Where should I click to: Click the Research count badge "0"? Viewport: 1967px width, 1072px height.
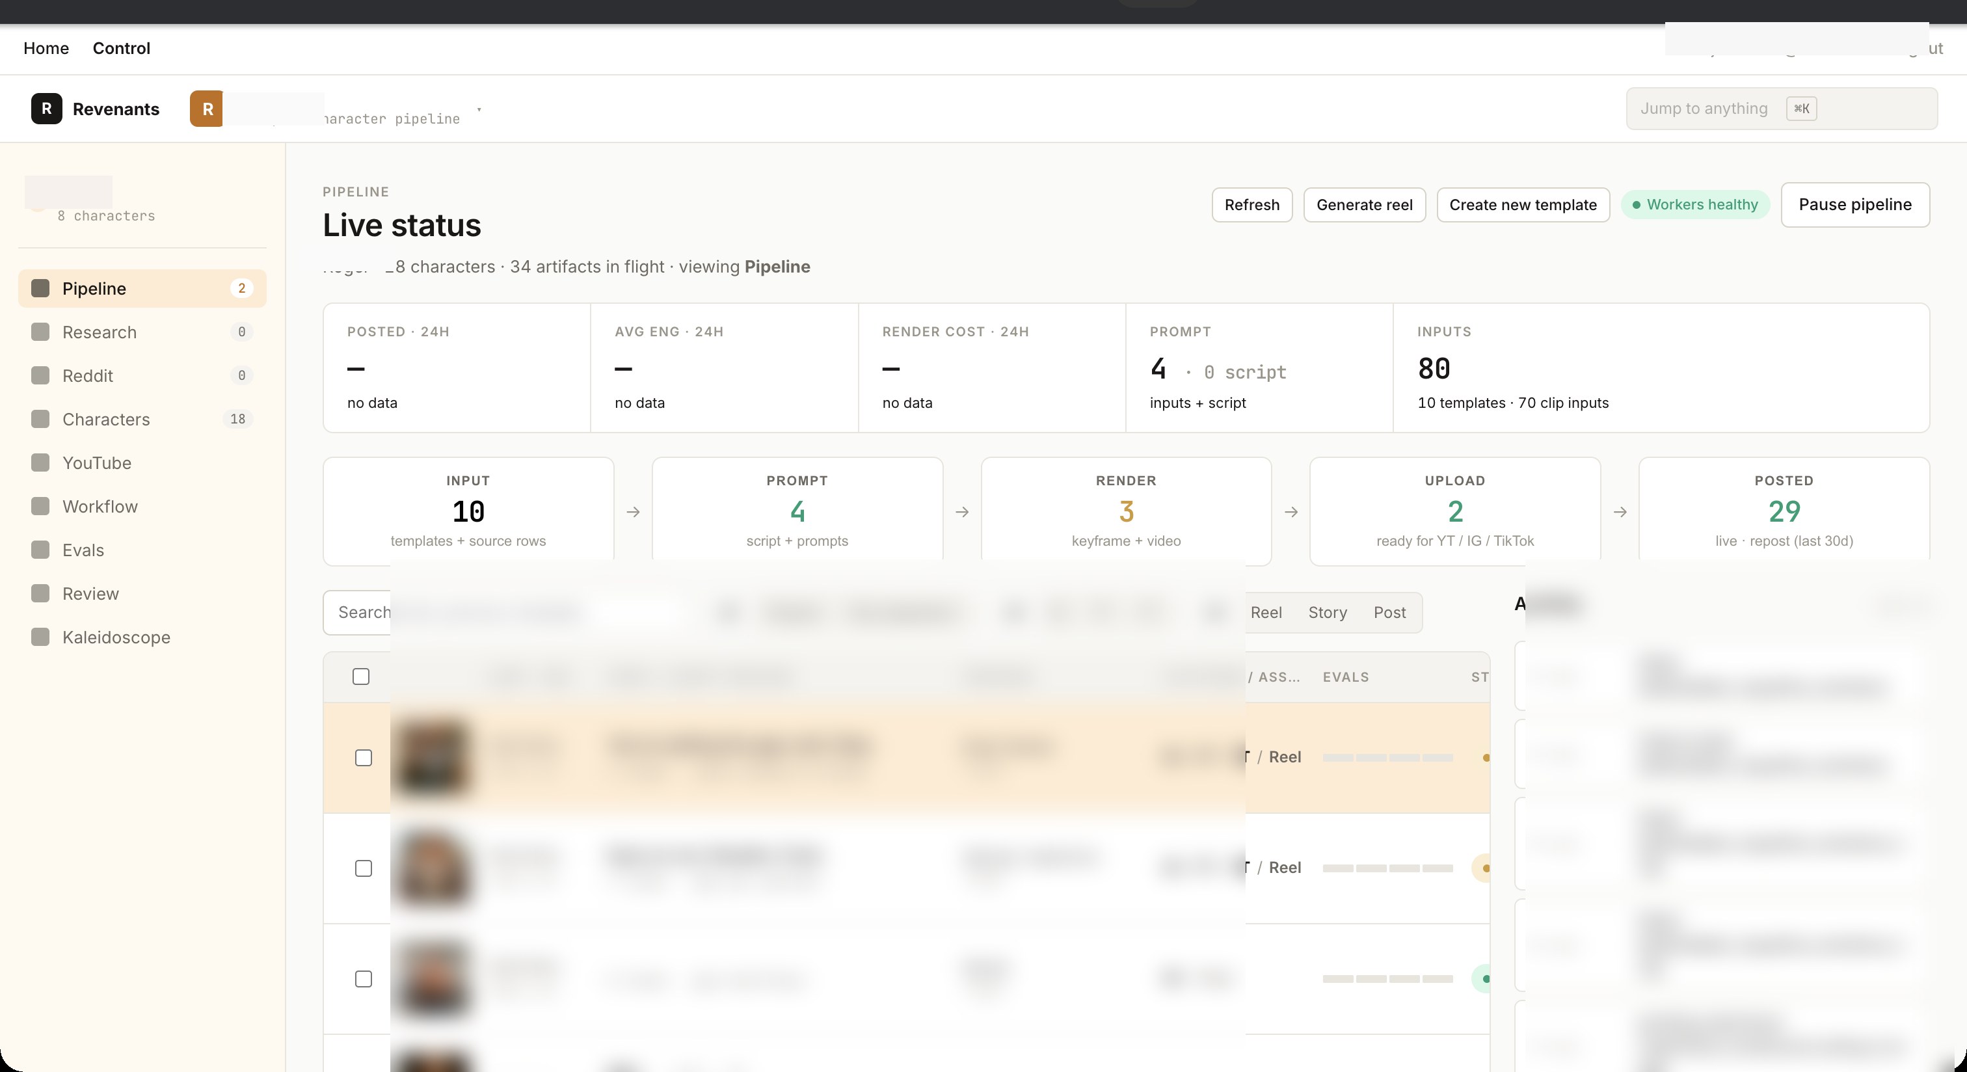(x=241, y=331)
